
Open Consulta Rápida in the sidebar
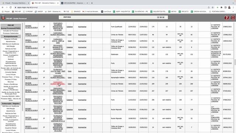(x=11, y=72)
